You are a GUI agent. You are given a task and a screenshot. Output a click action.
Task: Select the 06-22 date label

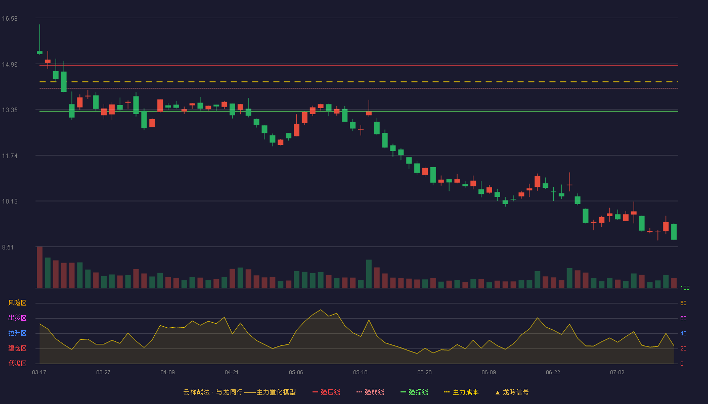[x=553, y=372]
